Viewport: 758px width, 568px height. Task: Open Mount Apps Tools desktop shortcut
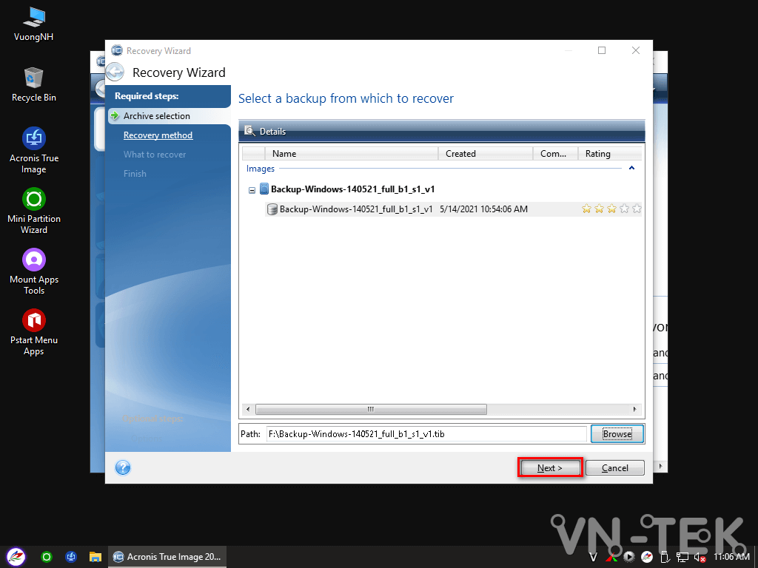[x=33, y=272]
